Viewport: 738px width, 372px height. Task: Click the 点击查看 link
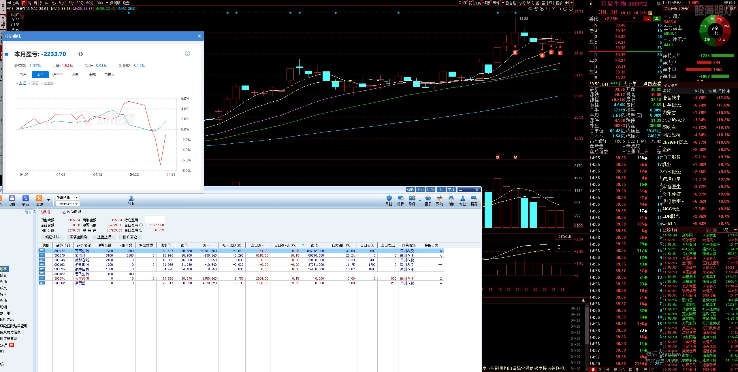[652, 84]
